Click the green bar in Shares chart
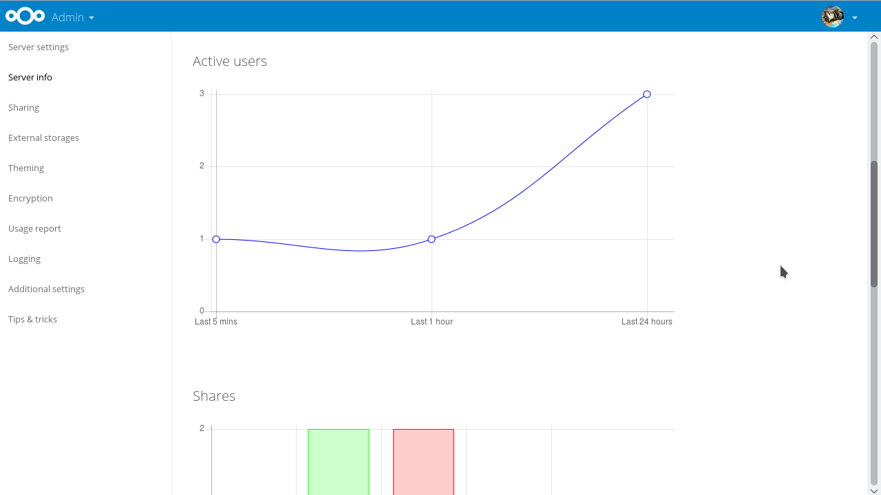Viewport: 881px width, 495px height. click(339, 461)
